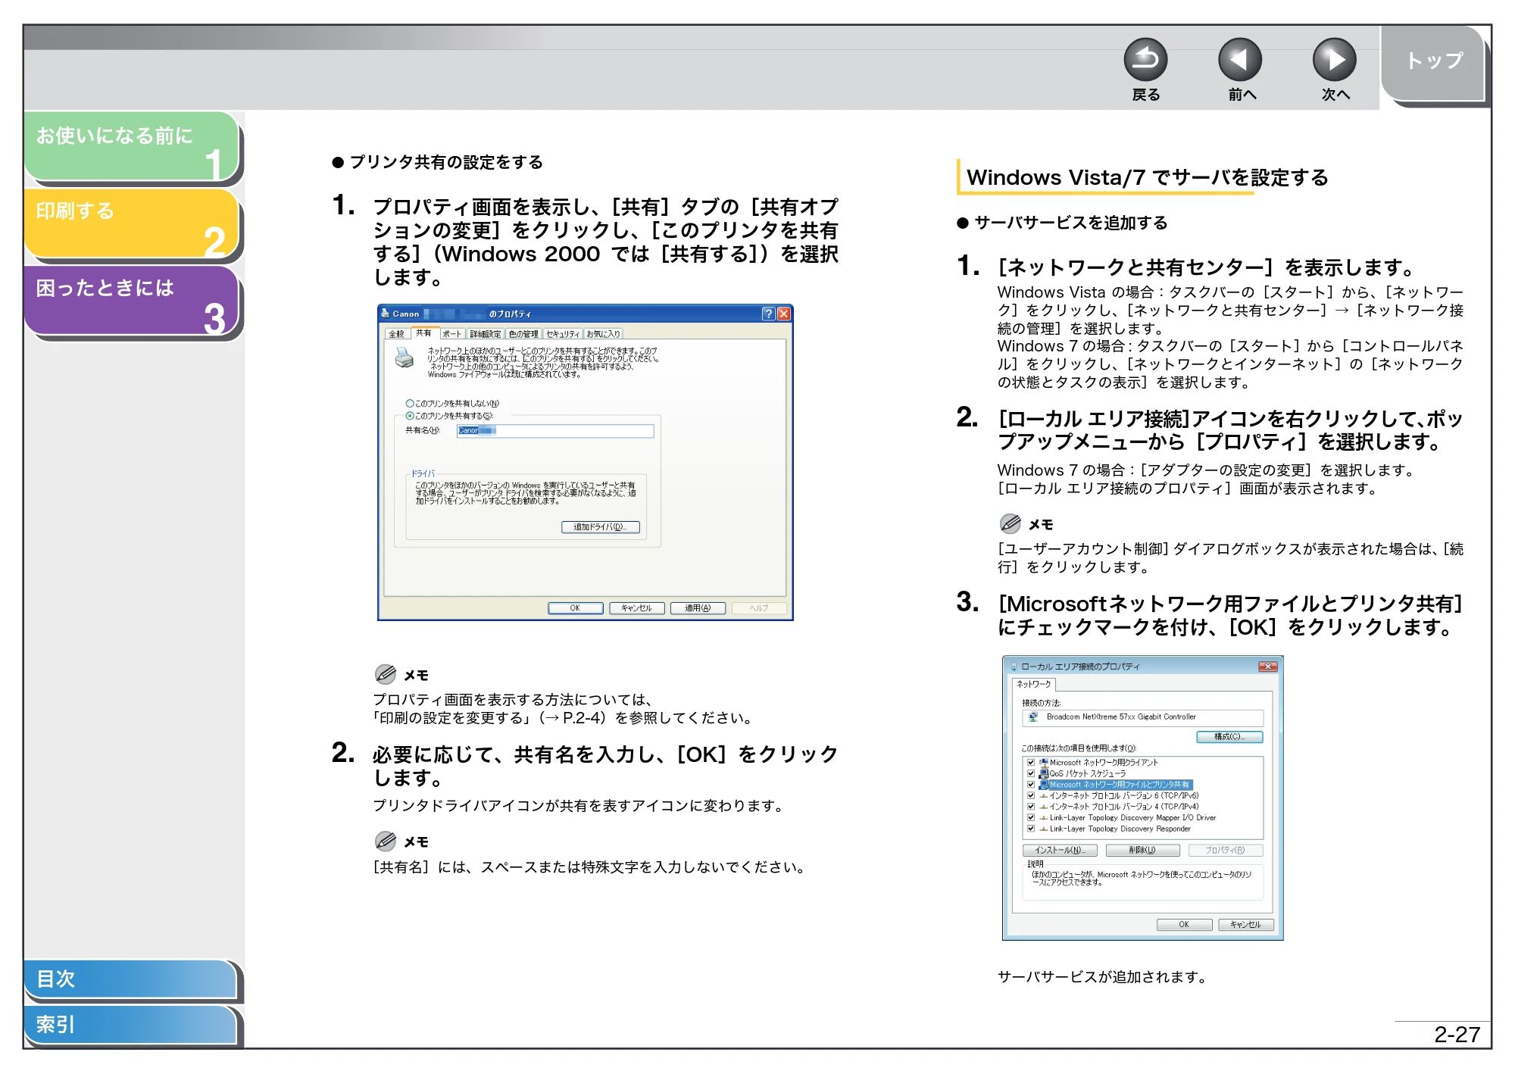The image size is (1515, 1071).
Task: Toggle Microsoft ネットワーク用ファイルとプリンタ共有 checkbox
Action: click(1031, 785)
